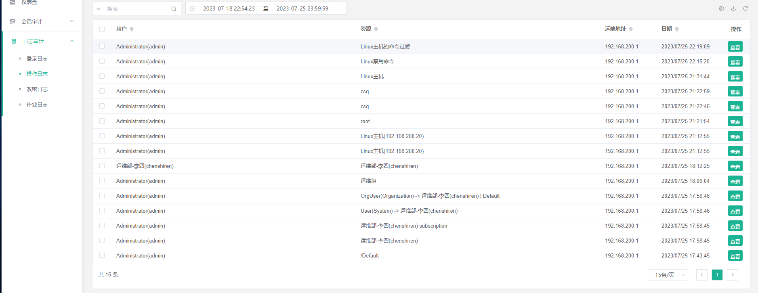758x293 pixels.
Task: Open 作业日志 menu item
Action: tap(37, 105)
